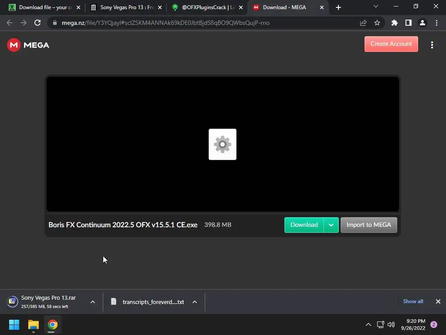Screen dimensions: 446x335
Task: View site information via the lock icon
Action: click(x=55, y=23)
